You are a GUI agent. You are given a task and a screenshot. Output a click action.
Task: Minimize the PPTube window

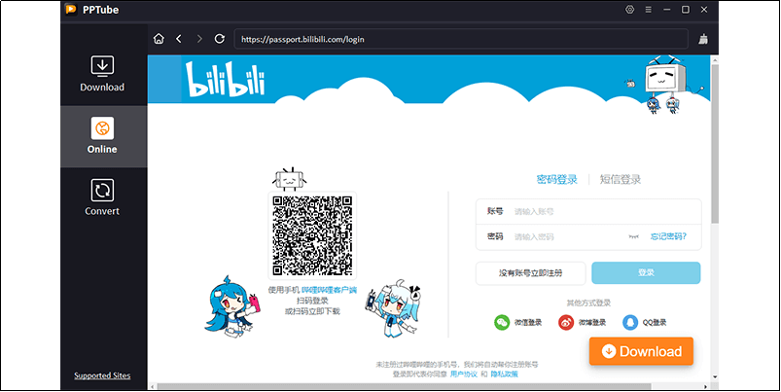667,10
